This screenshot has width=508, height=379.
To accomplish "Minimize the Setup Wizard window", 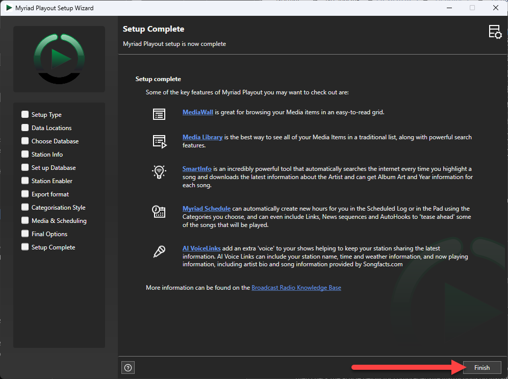I will tap(449, 8).
